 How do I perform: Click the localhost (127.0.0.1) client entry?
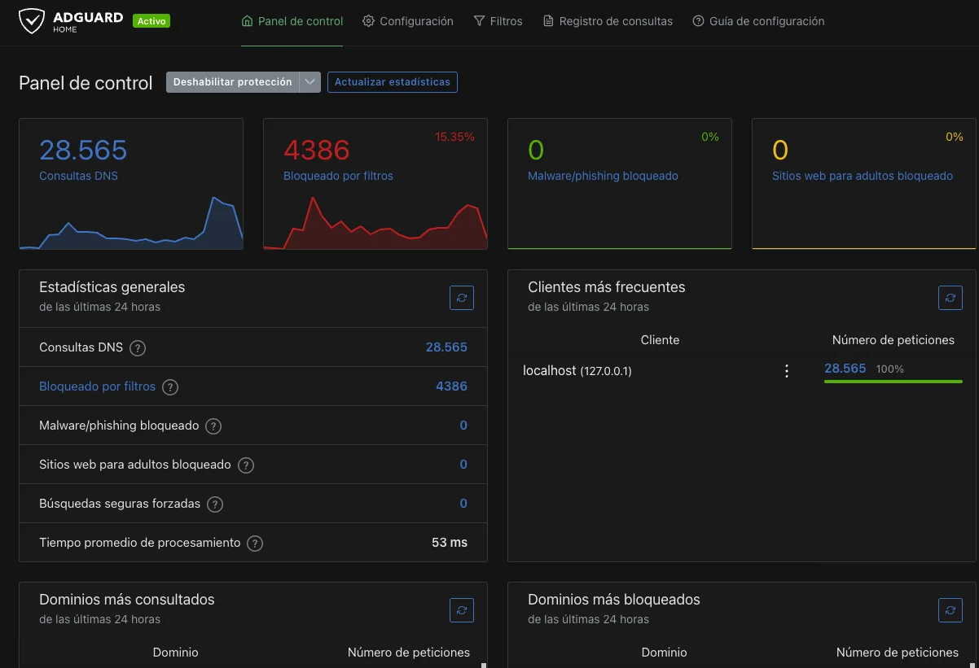click(x=577, y=370)
